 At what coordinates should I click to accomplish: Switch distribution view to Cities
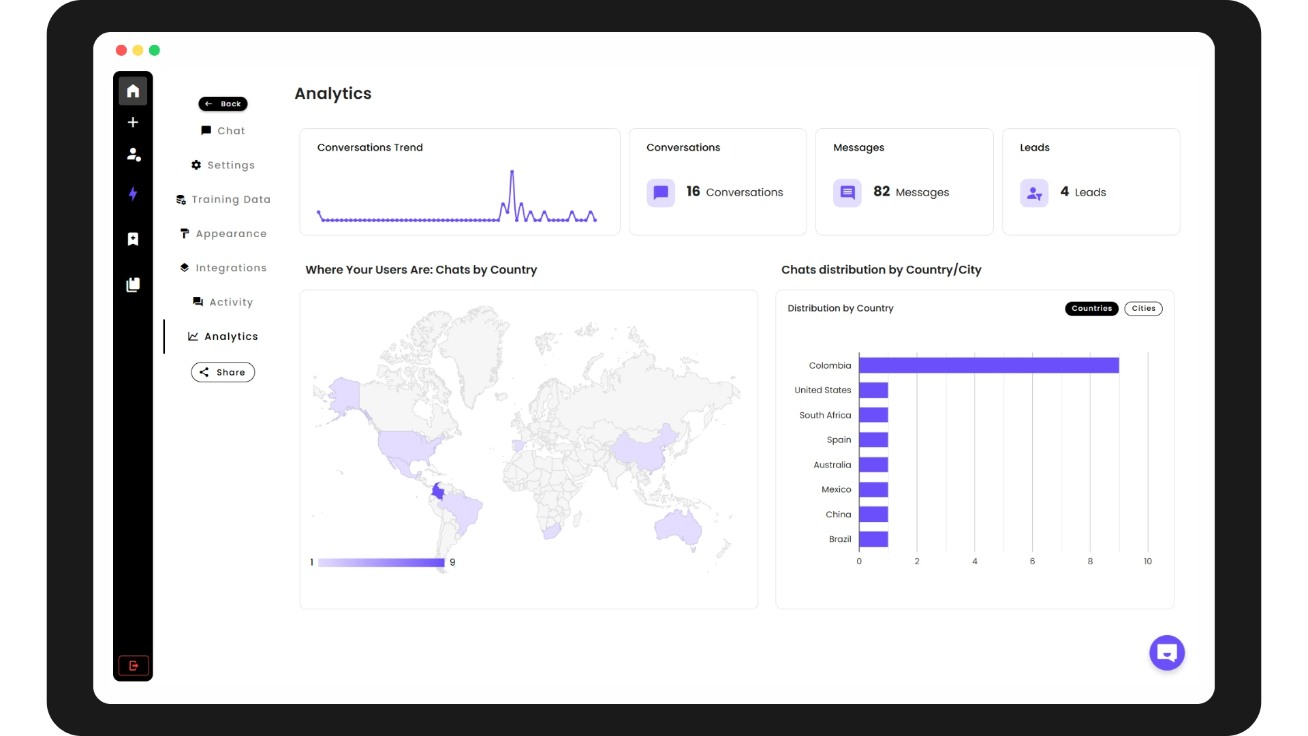[x=1143, y=309]
